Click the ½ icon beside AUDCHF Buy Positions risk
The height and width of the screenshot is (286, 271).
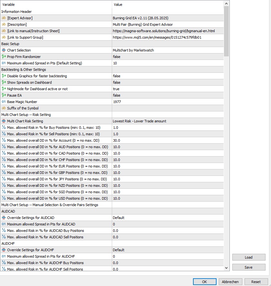[x=4, y=263]
